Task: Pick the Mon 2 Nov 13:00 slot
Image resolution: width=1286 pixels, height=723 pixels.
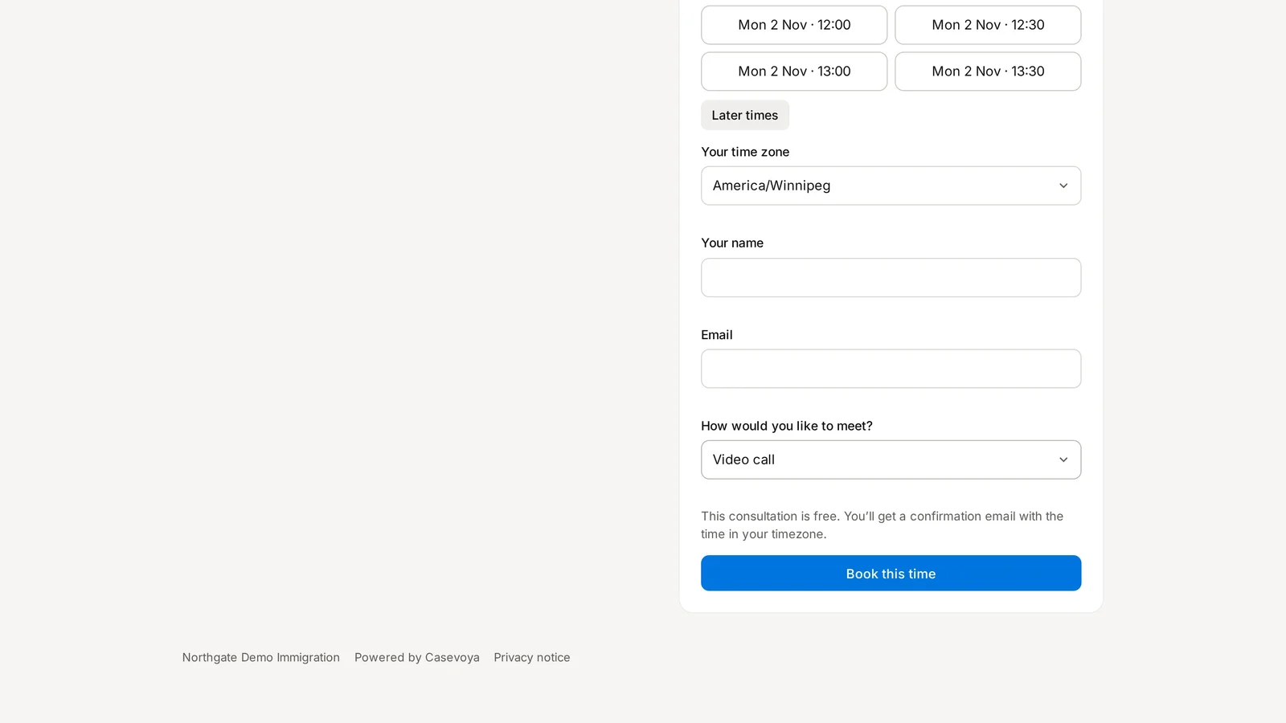Action: pyautogui.click(x=794, y=71)
